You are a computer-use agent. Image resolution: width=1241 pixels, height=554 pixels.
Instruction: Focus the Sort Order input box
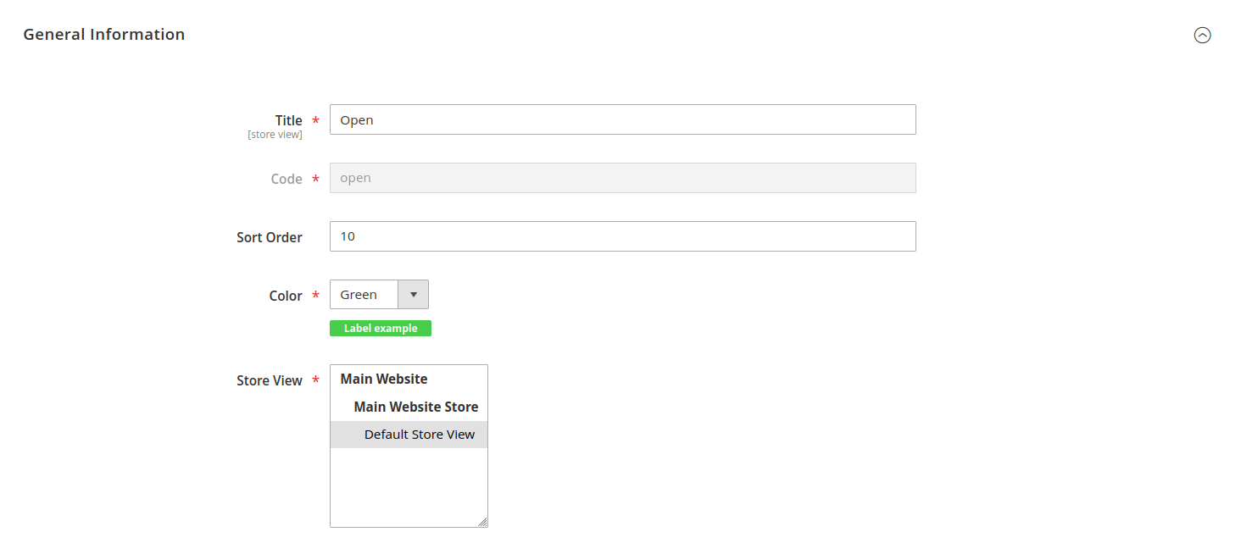click(622, 236)
